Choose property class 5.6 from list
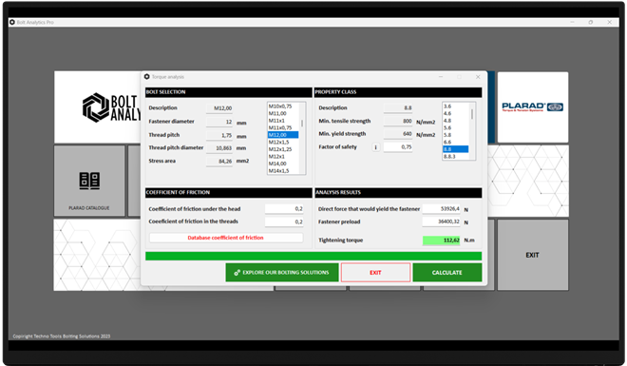The height and width of the screenshot is (366, 627). point(455,127)
